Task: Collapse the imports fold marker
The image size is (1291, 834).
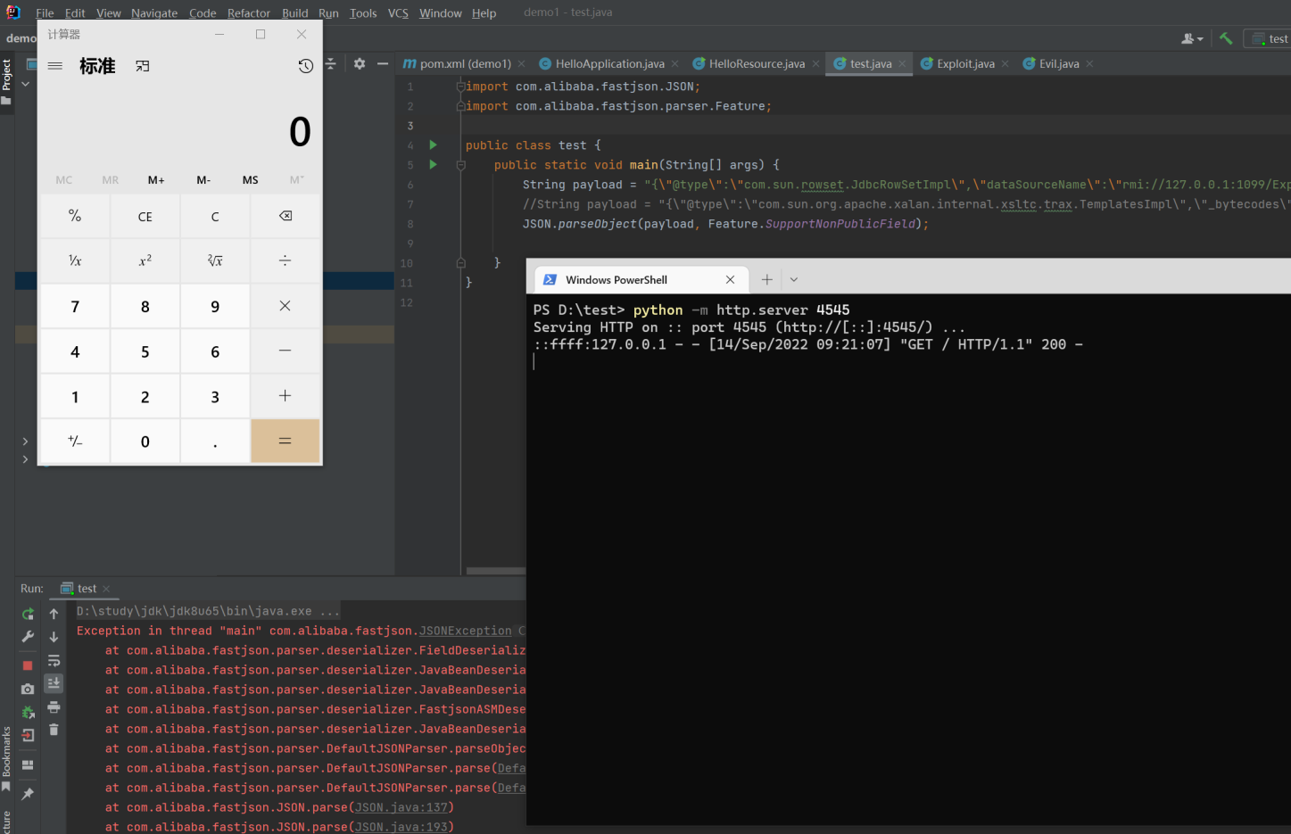Action: 461,87
